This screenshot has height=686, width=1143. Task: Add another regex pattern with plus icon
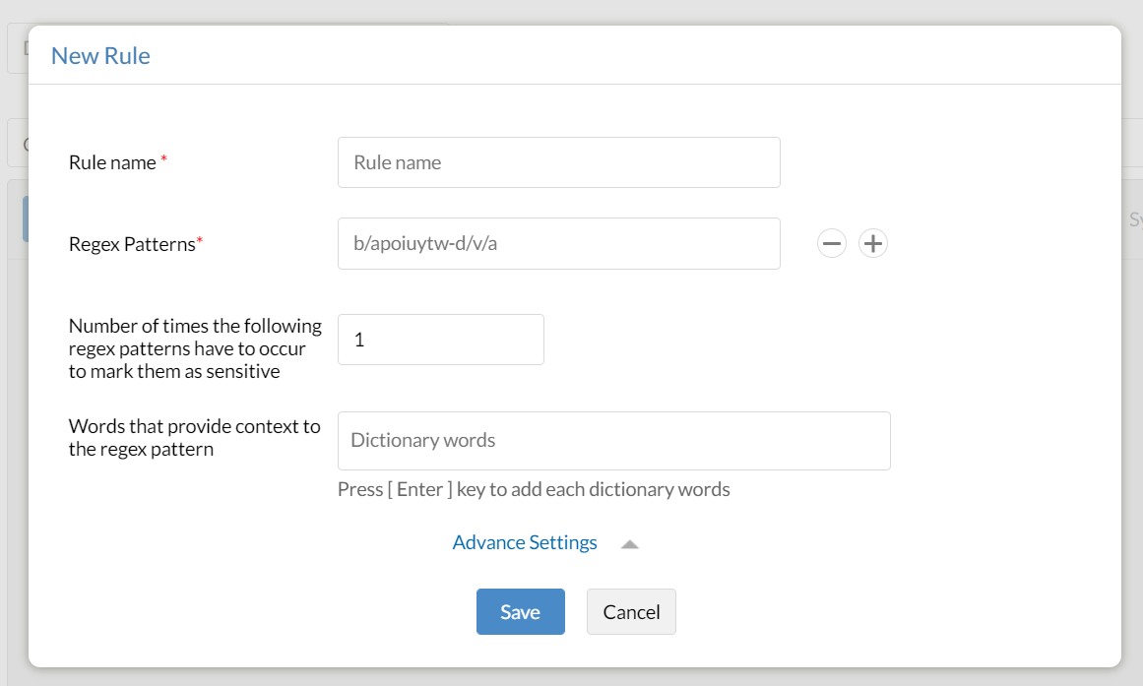click(x=873, y=243)
